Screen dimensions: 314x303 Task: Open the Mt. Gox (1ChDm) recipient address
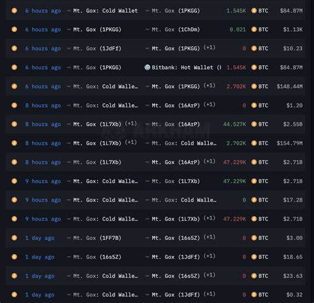[x=176, y=30]
